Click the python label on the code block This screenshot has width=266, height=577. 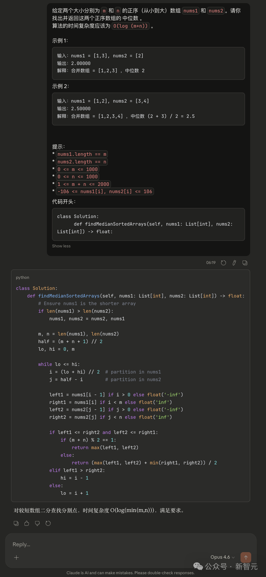click(x=22, y=277)
